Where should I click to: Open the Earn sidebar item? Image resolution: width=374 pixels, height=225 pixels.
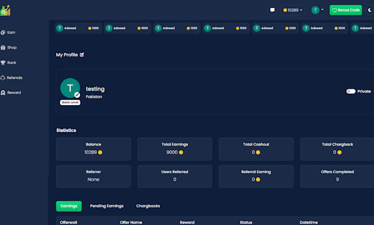click(x=8, y=32)
